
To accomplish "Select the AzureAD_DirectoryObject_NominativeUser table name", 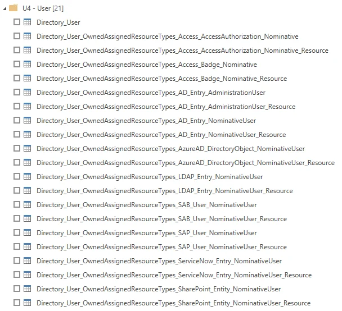I will click(x=170, y=149).
